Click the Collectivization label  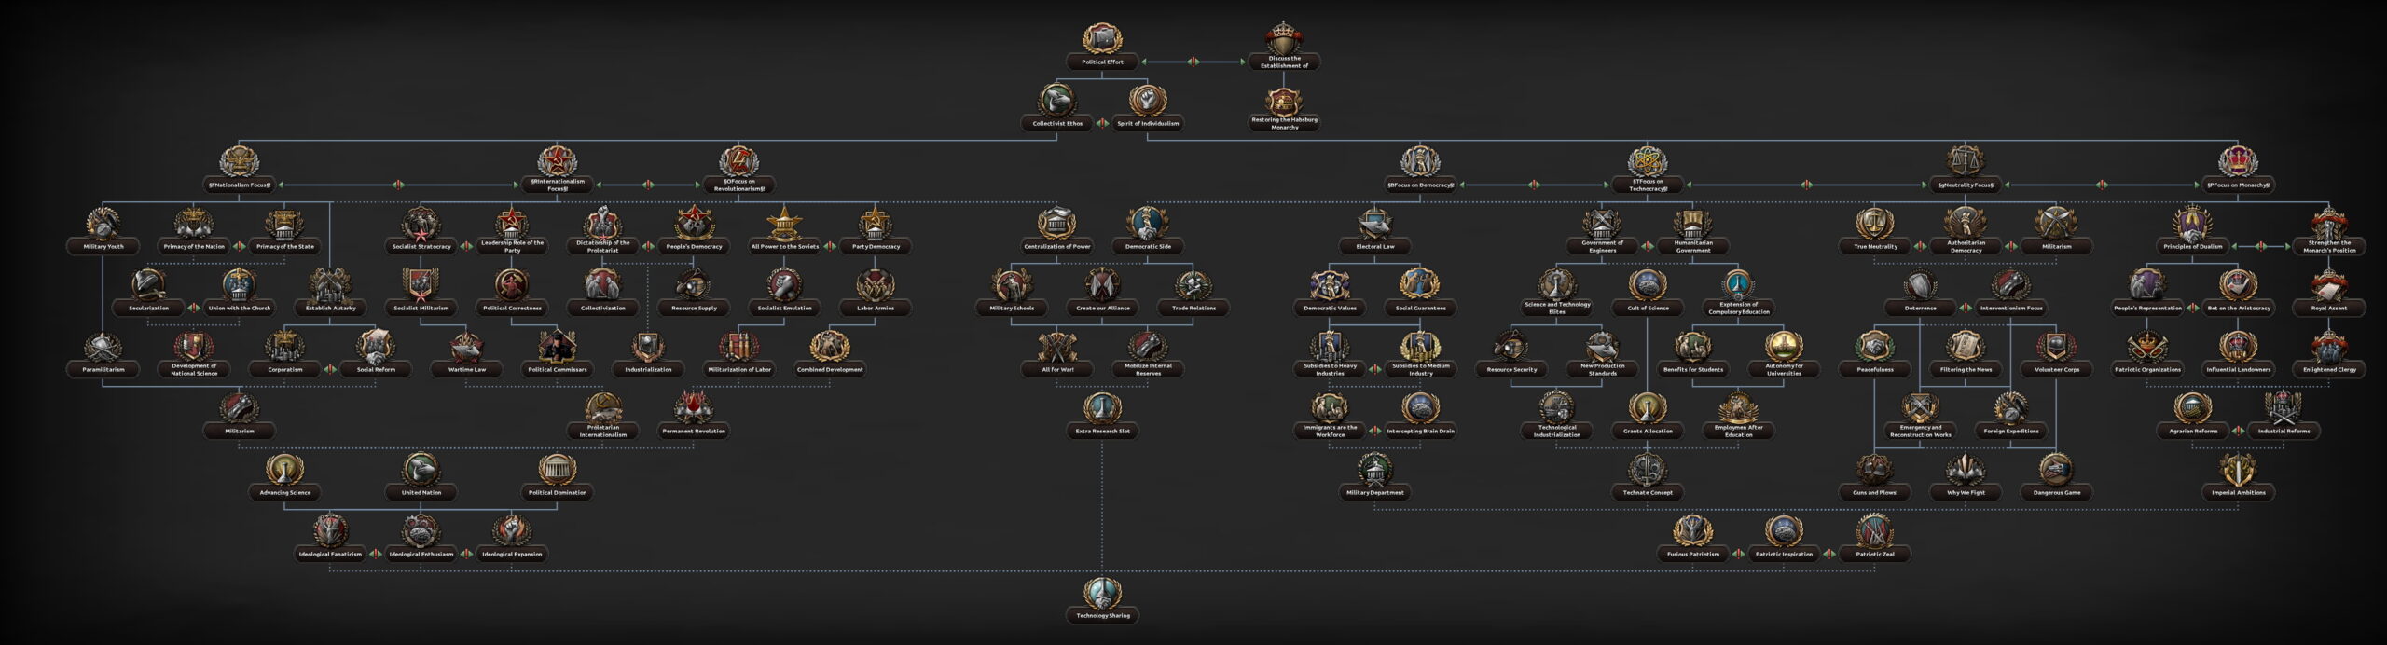coord(603,308)
